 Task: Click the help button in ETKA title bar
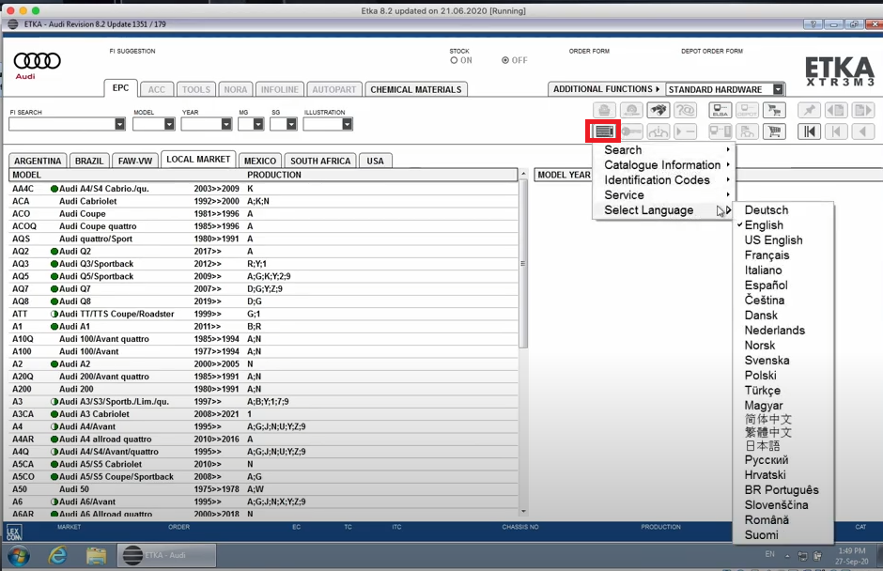point(813,24)
